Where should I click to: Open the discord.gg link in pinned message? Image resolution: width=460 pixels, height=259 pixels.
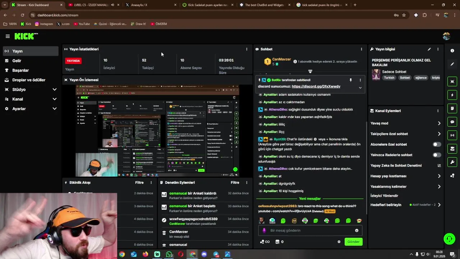tap(316, 87)
